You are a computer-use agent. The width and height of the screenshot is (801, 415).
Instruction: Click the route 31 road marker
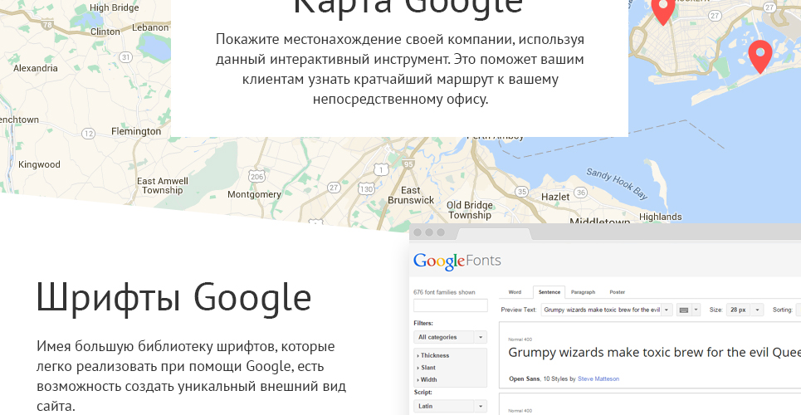click(x=125, y=57)
